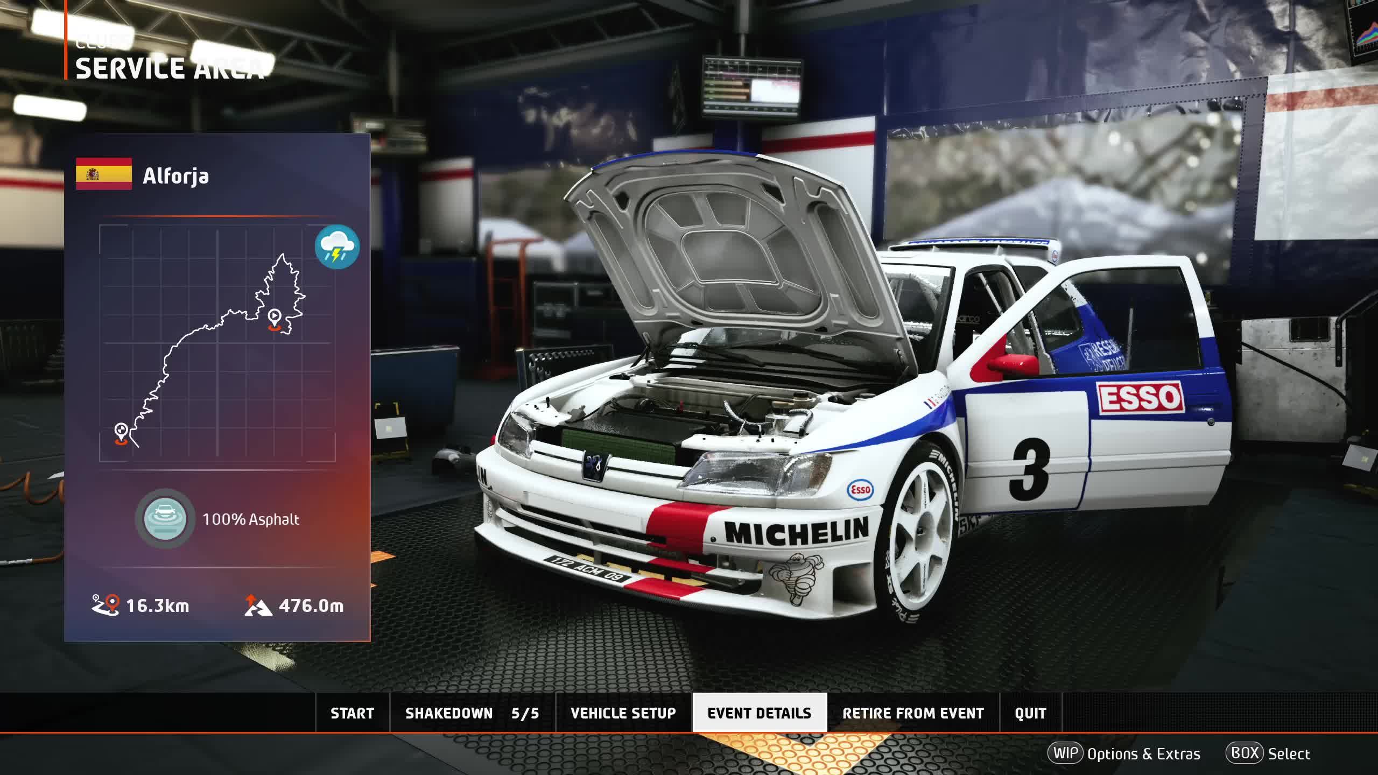Choose RETIRE FROM EVENT
This screenshot has height=775, width=1378.
pyautogui.click(x=913, y=713)
